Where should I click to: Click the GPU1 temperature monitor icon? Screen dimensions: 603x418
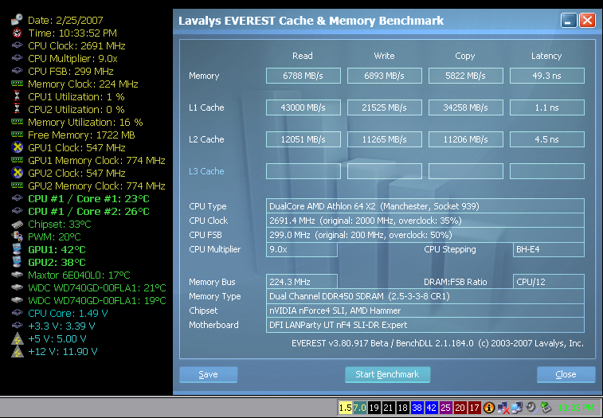(17, 249)
